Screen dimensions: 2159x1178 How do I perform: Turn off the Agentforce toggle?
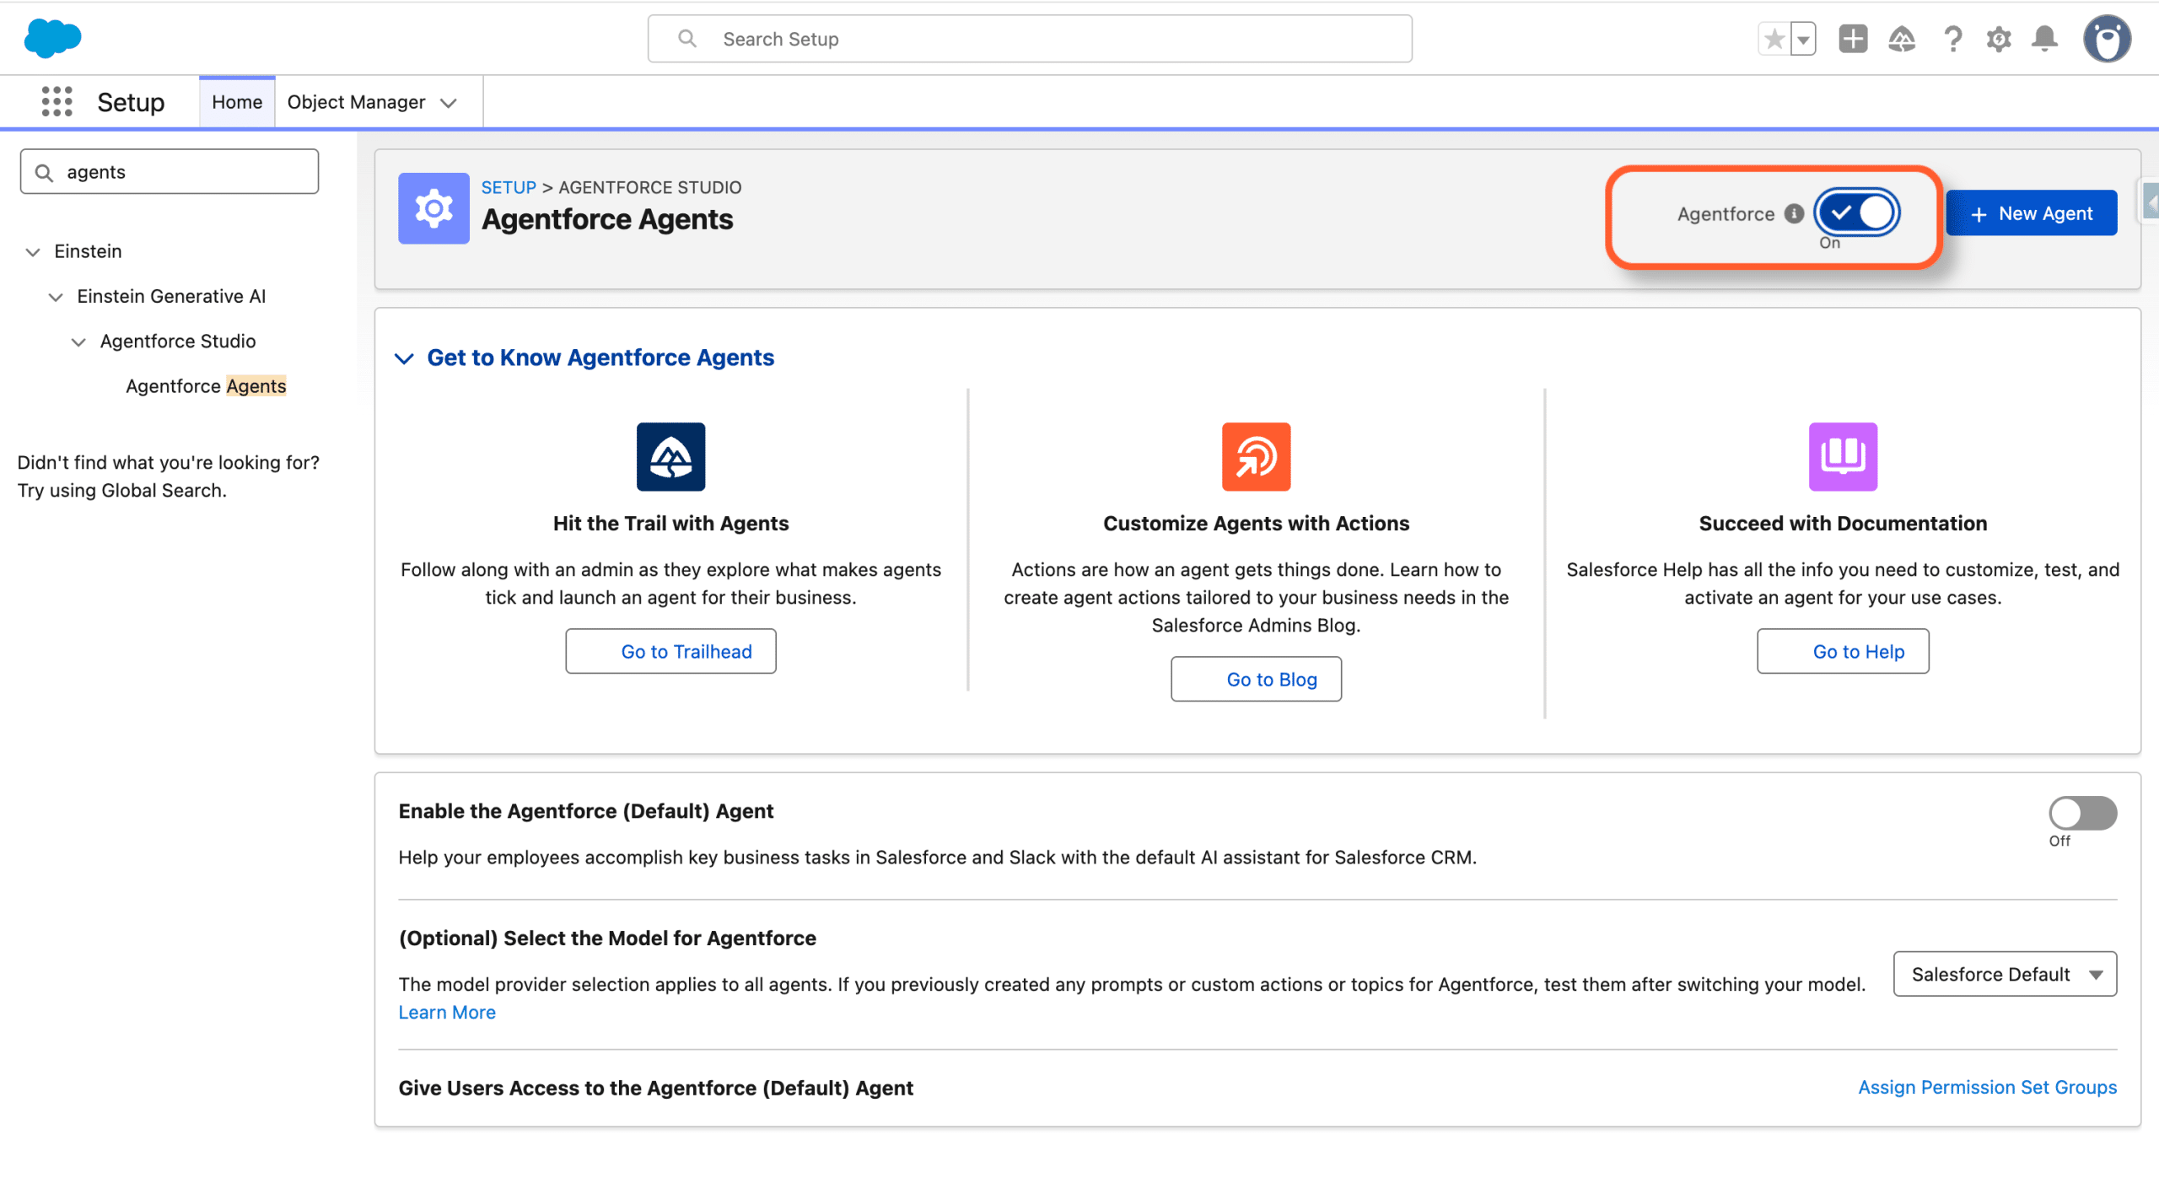(1857, 212)
